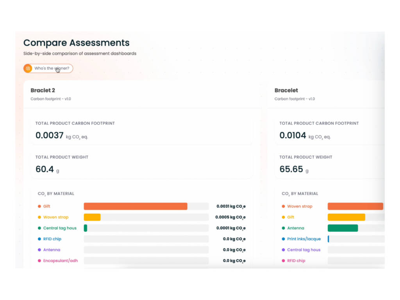The width and height of the screenshot is (400, 300).
Task: Select the yellow Woven strap dot in Braclet 2
Action: point(39,217)
